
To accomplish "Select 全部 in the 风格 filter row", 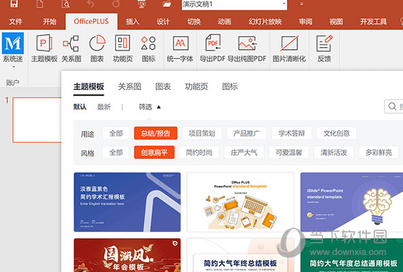I will tap(116, 153).
